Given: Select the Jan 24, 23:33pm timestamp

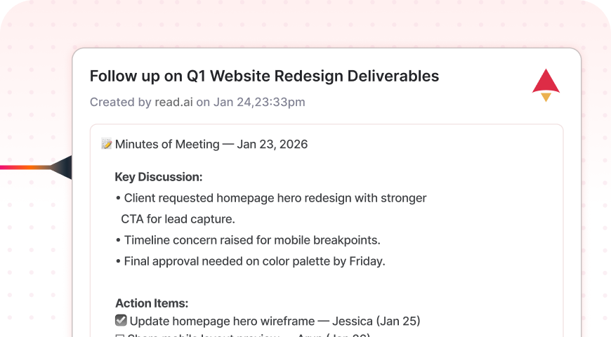Looking at the screenshot, I should pos(259,102).
